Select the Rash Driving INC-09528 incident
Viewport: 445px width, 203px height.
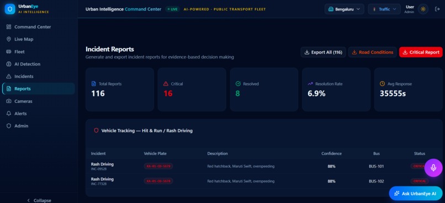pos(102,166)
